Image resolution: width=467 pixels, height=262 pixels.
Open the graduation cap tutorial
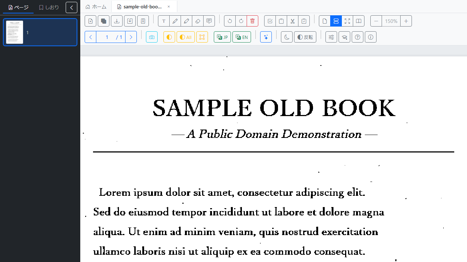(344, 37)
